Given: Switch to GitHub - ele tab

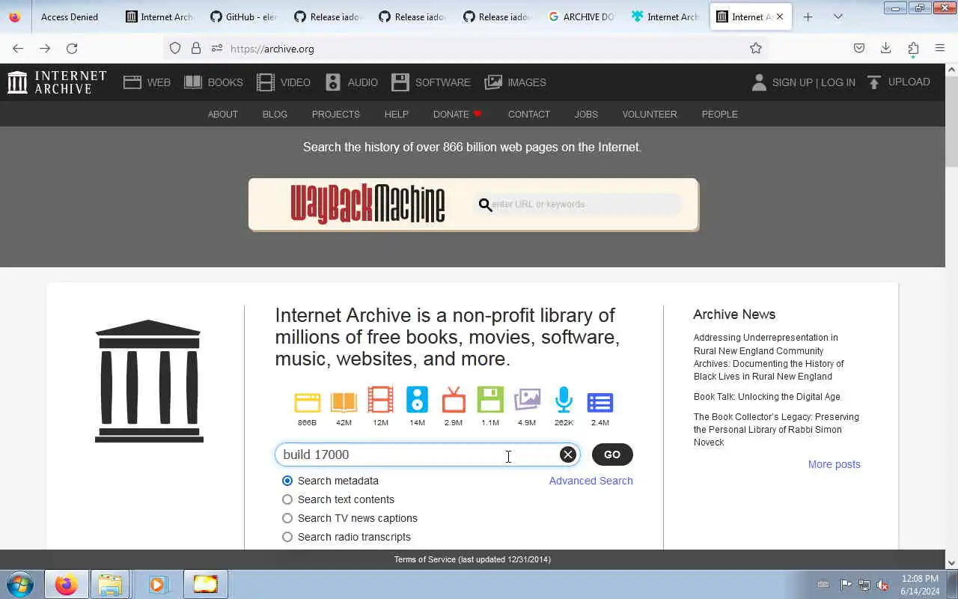Looking at the screenshot, I should pyautogui.click(x=244, y=16).
